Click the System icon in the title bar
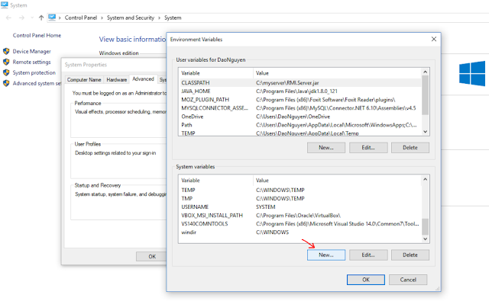489x301 pixels. pyautogui.click(x=5, y=5)
